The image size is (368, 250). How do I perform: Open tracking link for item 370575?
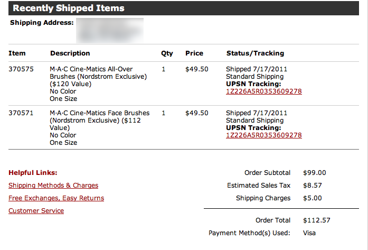tap(264, 91)
